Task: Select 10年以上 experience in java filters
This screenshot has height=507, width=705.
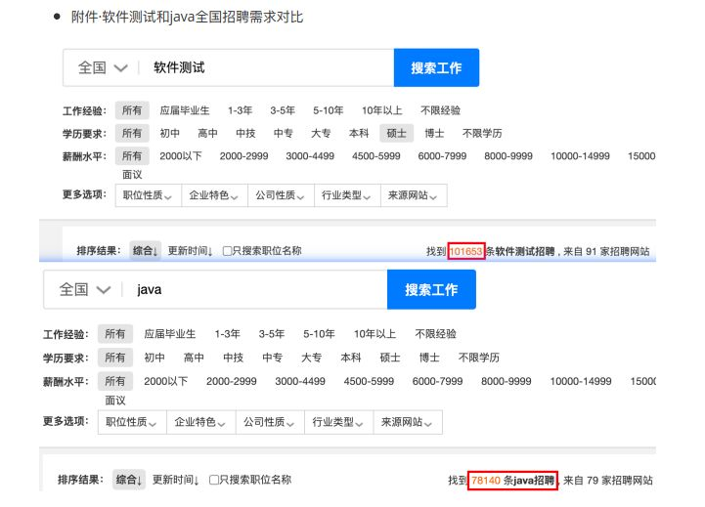Action: 375,334
